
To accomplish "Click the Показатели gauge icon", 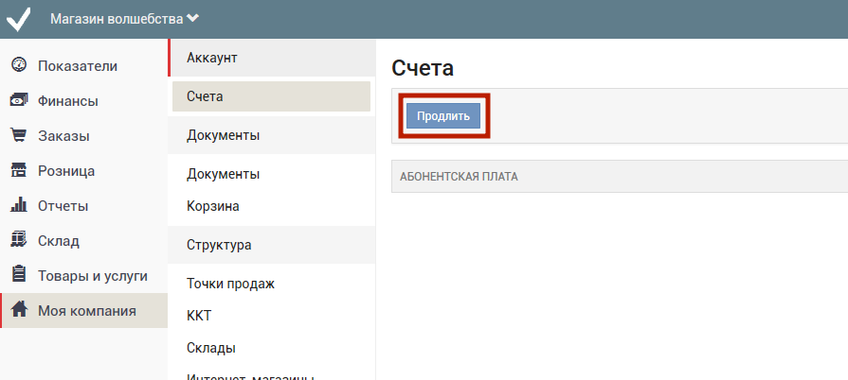I will coord(18,65).
